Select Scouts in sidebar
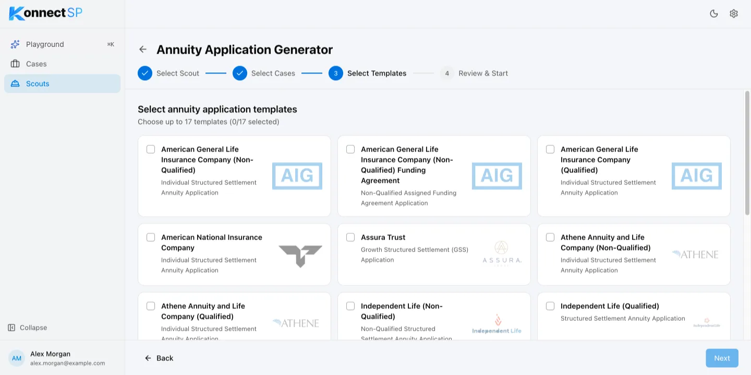 point(62,84)
